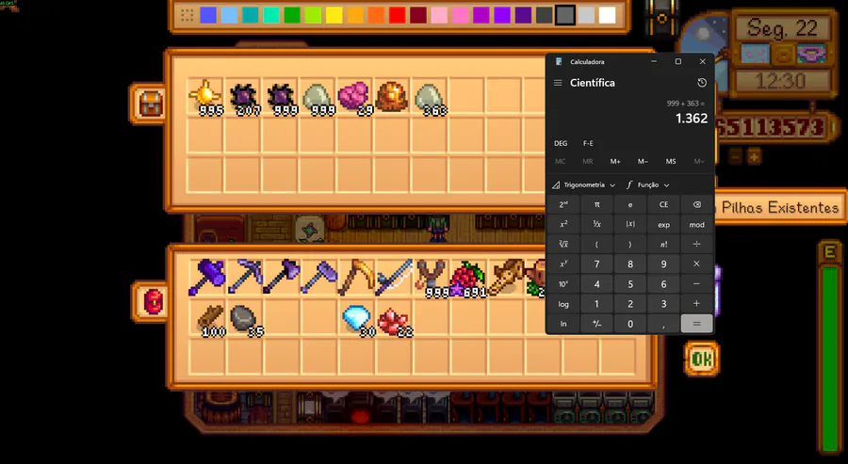Choose the yellow chest color swatch
Screen dimensions: 848x464
coord(334,15)
